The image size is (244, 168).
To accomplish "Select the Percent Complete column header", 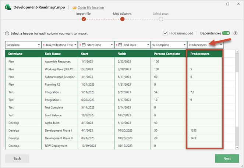I will 167,54.
